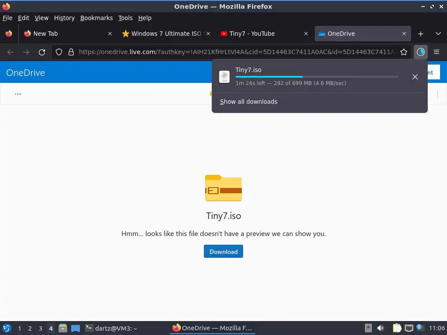Image resolution: width=447 pixels, height=335 pixels.
Task: Click the Firefox View icon beside tabs
Action: (x=9, y=34)
